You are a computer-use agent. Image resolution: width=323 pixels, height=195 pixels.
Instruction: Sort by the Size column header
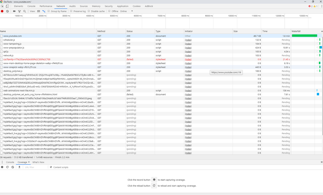click(x=247, y=31)
